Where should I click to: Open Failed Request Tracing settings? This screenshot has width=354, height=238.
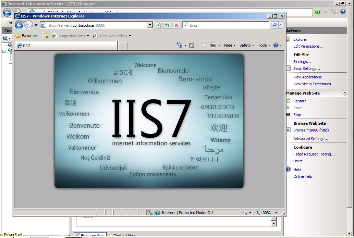(314, 154)
